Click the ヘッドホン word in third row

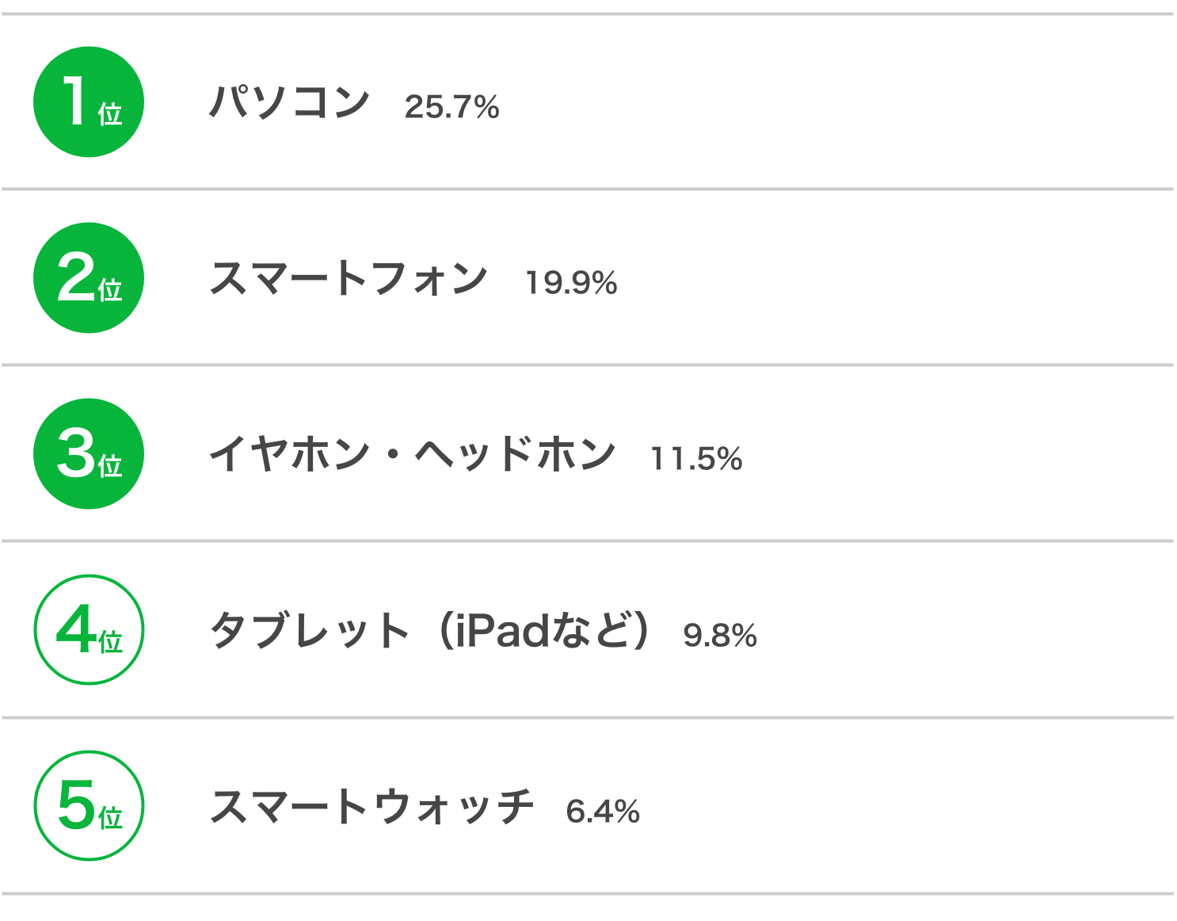[516, 455]
